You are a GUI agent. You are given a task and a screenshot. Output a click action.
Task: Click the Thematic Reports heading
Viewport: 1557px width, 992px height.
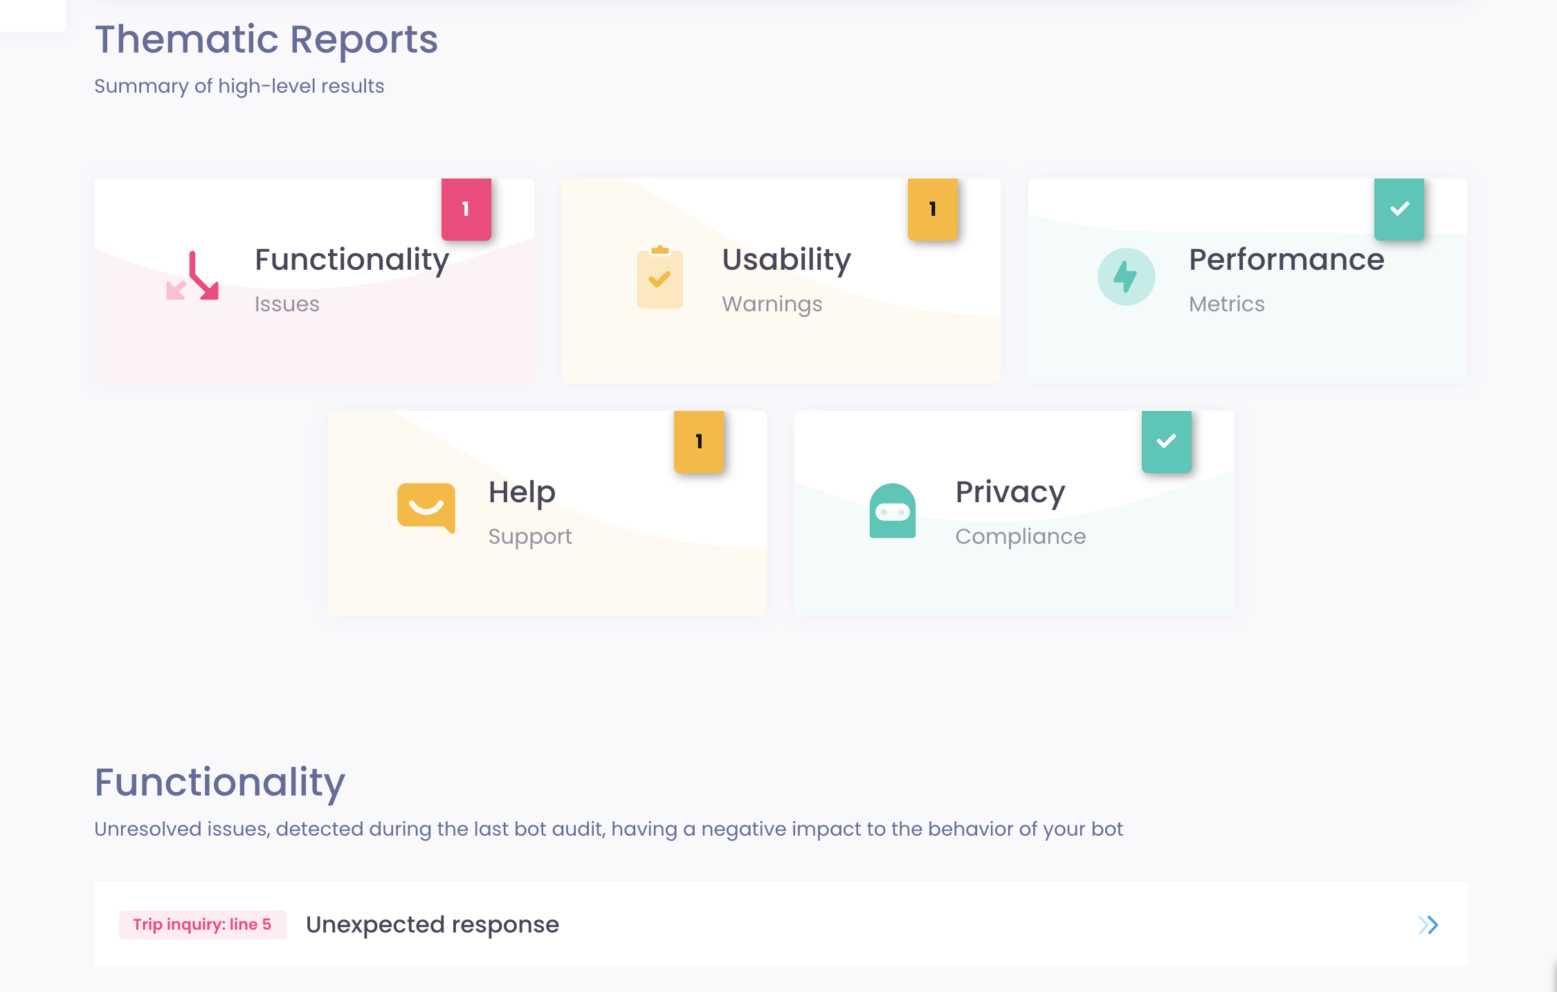[266, 39]
